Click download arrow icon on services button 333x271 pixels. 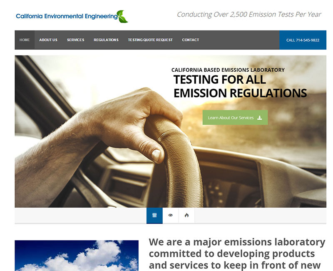point(260,118)
